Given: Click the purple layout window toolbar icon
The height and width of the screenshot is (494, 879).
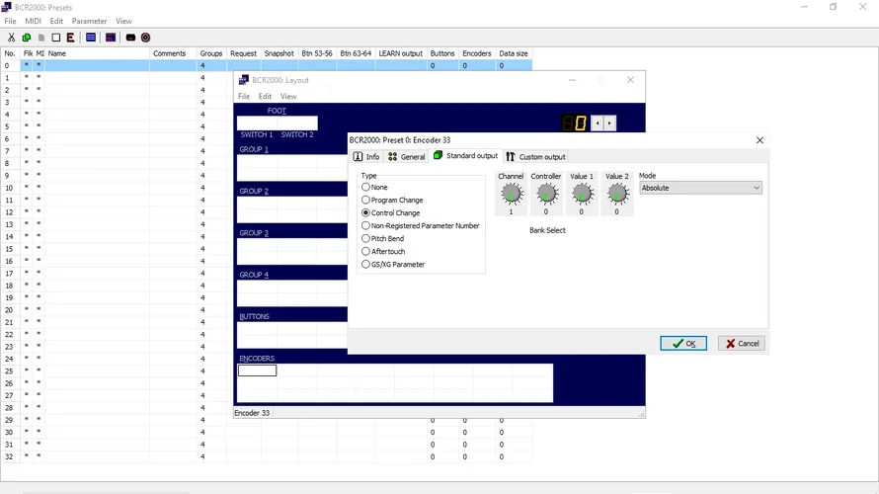Looking at the screenshot, I should point(111,38).
